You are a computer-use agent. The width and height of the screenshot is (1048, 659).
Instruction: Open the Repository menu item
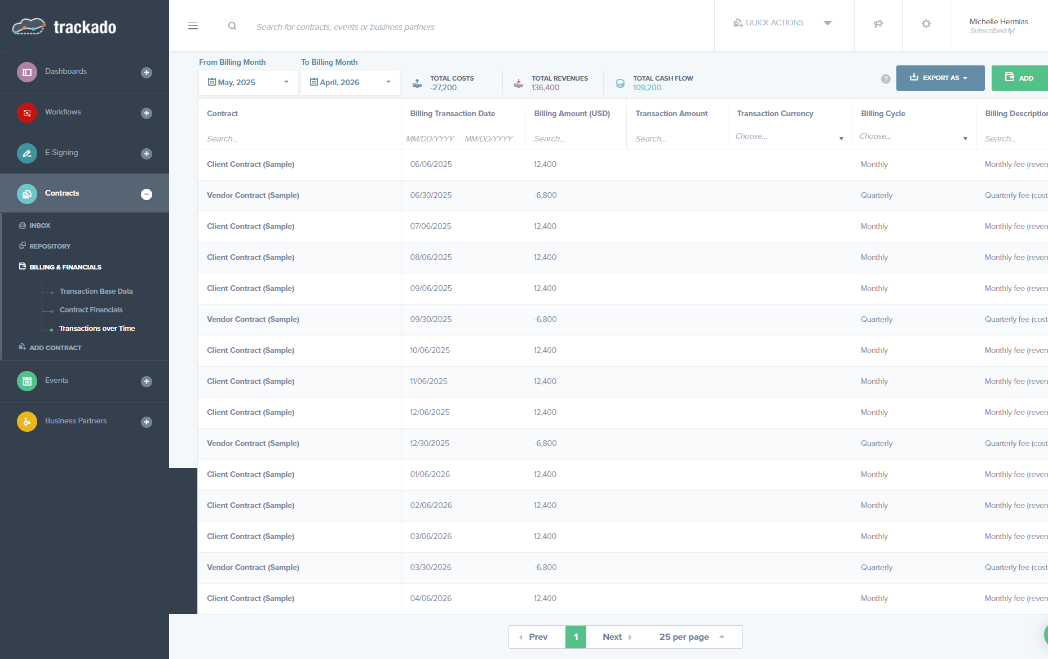(45, 246)
